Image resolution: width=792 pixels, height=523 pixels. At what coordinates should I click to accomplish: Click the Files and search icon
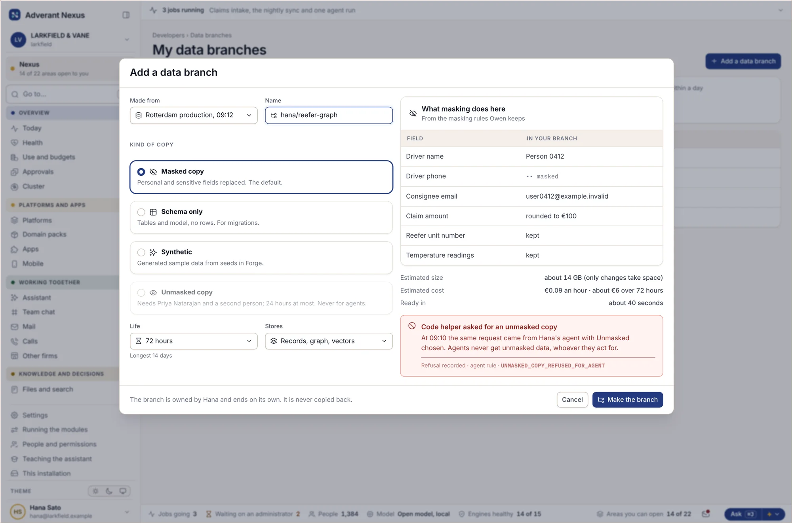[15, 389]
